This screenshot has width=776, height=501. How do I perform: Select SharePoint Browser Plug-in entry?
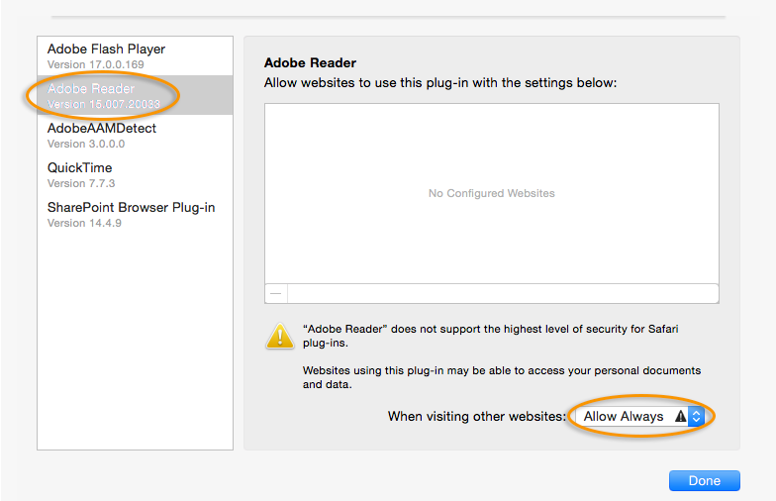tap(135, 214)
